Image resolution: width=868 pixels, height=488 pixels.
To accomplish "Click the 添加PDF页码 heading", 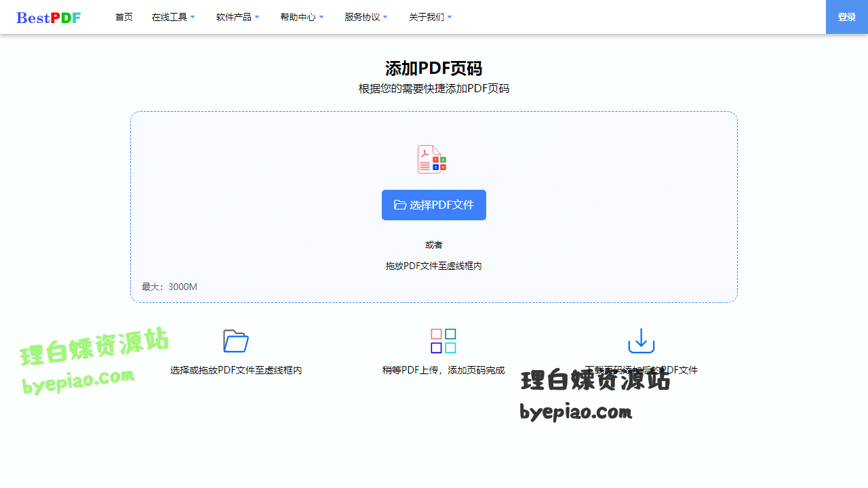I will (434, 68).
